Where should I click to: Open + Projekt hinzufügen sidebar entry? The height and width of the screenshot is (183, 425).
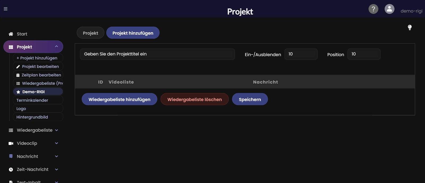point(38,58)
